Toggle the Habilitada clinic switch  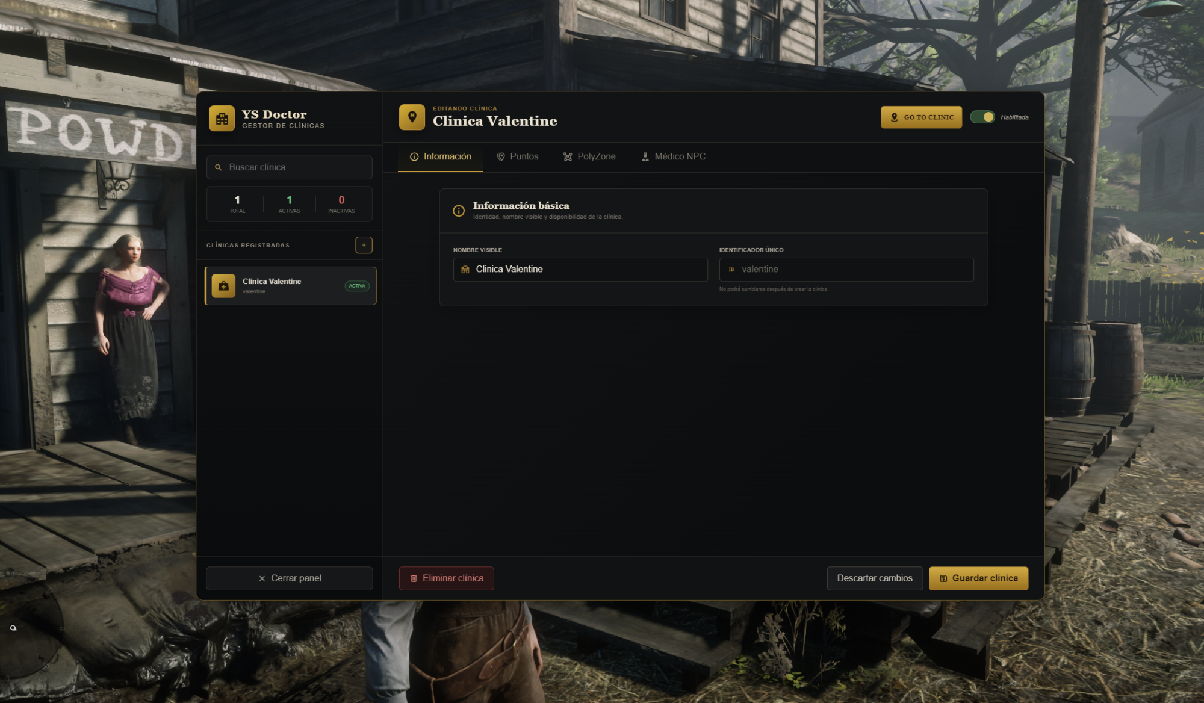pyautogui.click(x=982, y=117)
